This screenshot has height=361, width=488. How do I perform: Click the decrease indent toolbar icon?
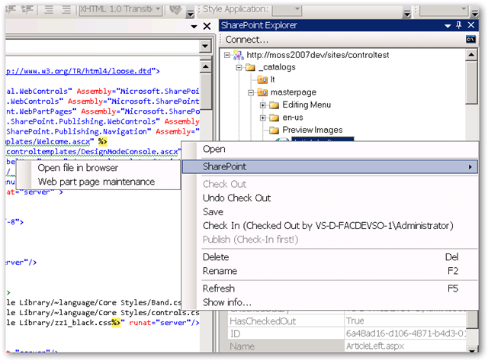click(x=11, y=10)
